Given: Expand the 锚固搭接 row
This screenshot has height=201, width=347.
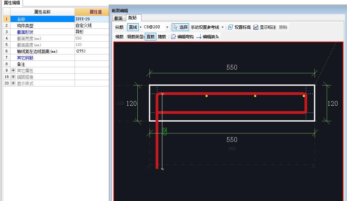Looking at the screenshot, I should [13, 77].
